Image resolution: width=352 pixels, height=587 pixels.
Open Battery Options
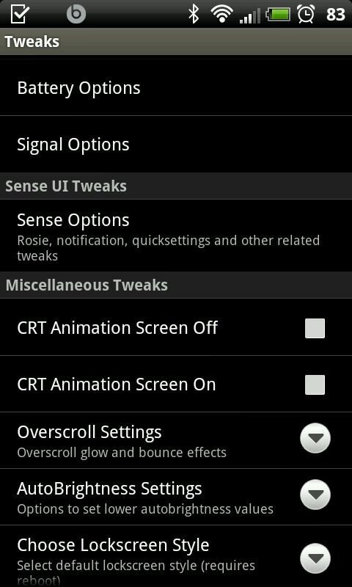tap(176, 87)
